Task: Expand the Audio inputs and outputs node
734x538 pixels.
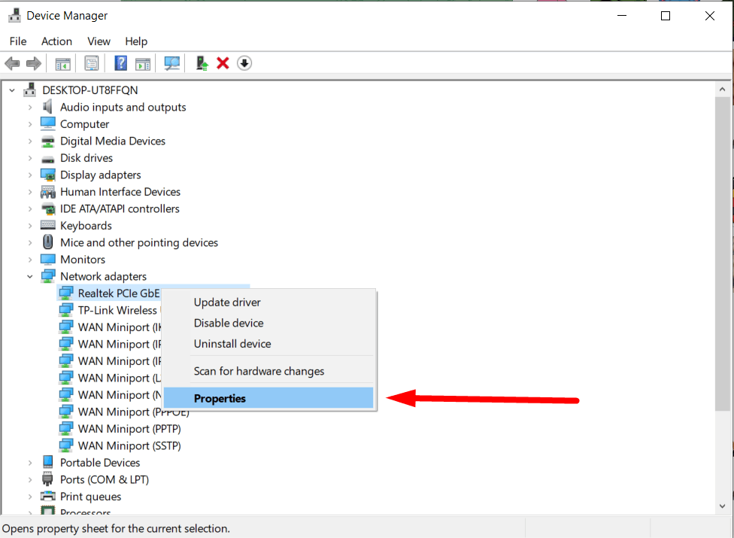Action: [x=30, y=107]
